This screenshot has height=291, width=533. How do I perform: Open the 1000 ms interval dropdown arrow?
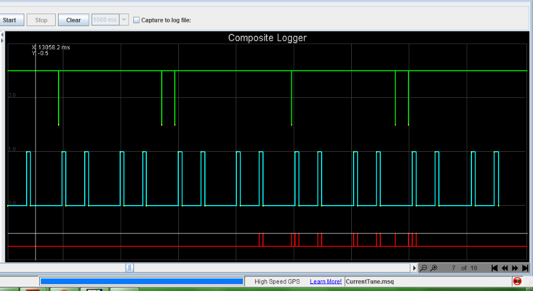point(124,20)
